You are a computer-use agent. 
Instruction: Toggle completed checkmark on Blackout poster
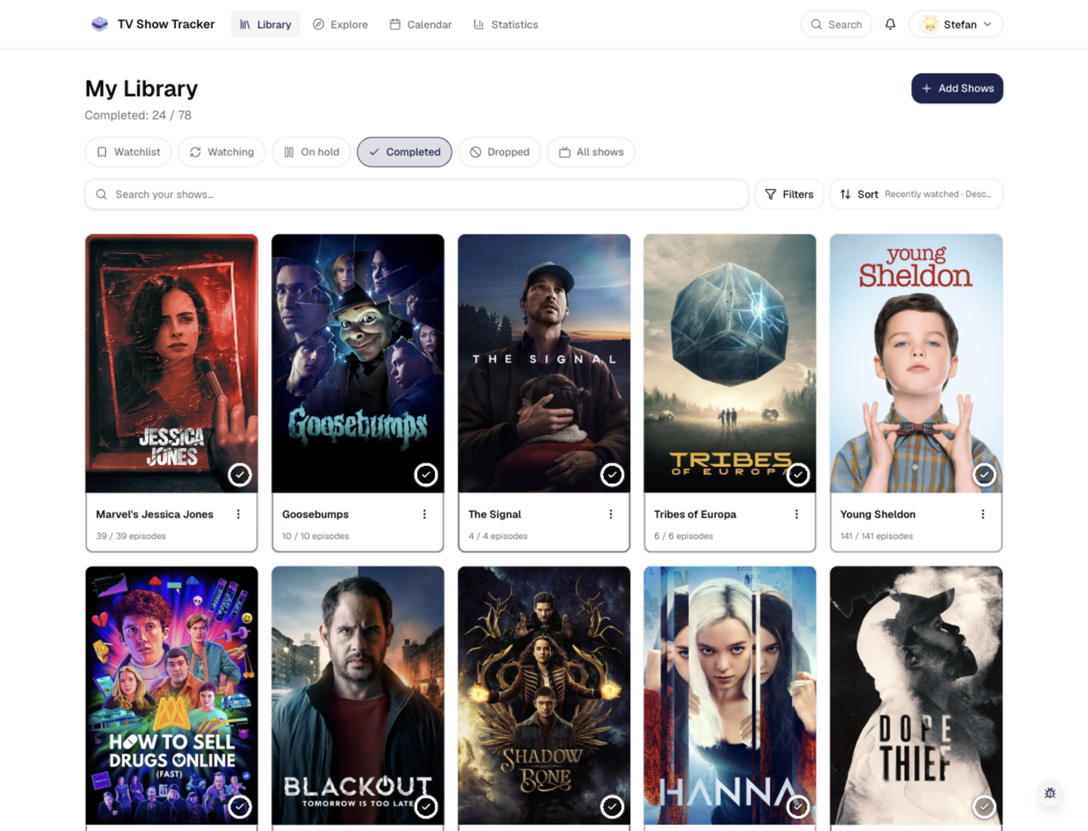pyautogui.click(x=426, y=807)
